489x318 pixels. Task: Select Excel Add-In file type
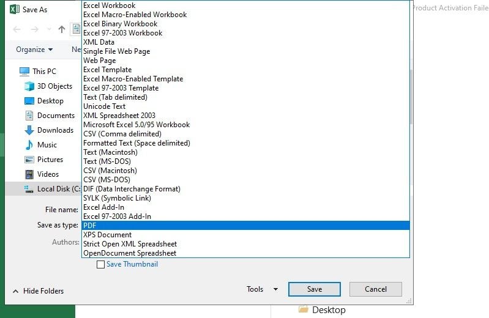245,207
